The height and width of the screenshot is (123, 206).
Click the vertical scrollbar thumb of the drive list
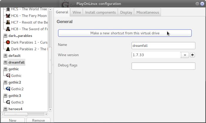coord(50,60)
